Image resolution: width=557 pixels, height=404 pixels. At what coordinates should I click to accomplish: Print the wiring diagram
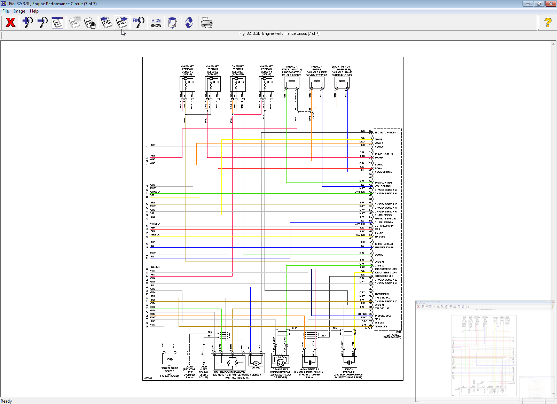point(206,23)
